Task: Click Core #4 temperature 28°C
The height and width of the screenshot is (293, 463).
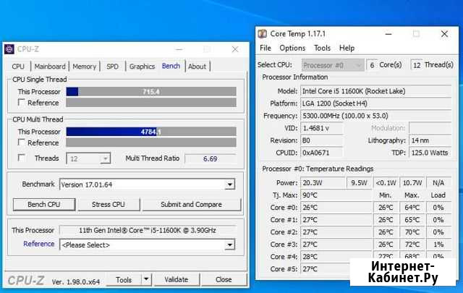Action: [x=336, y=257]
